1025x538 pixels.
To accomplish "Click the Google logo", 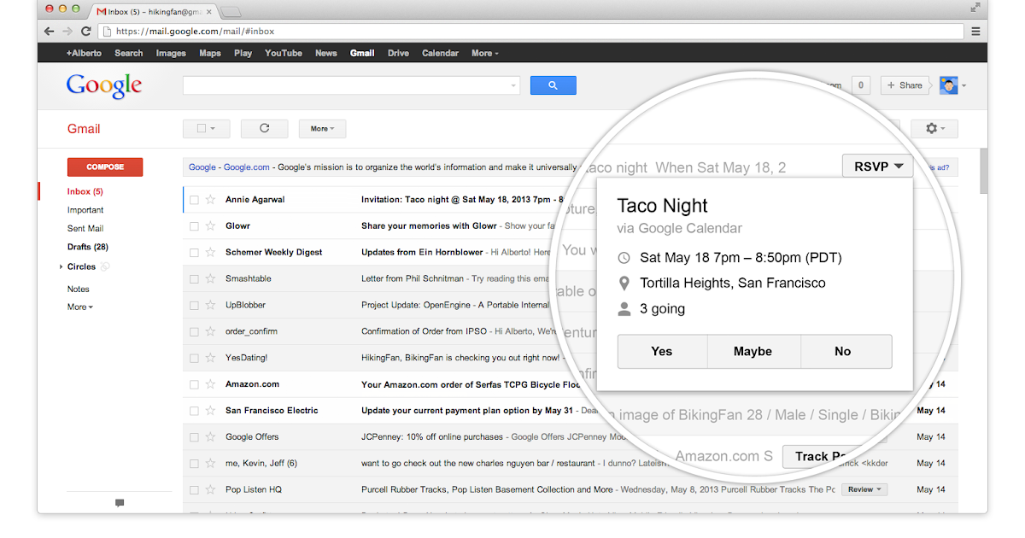I will 104,86.
